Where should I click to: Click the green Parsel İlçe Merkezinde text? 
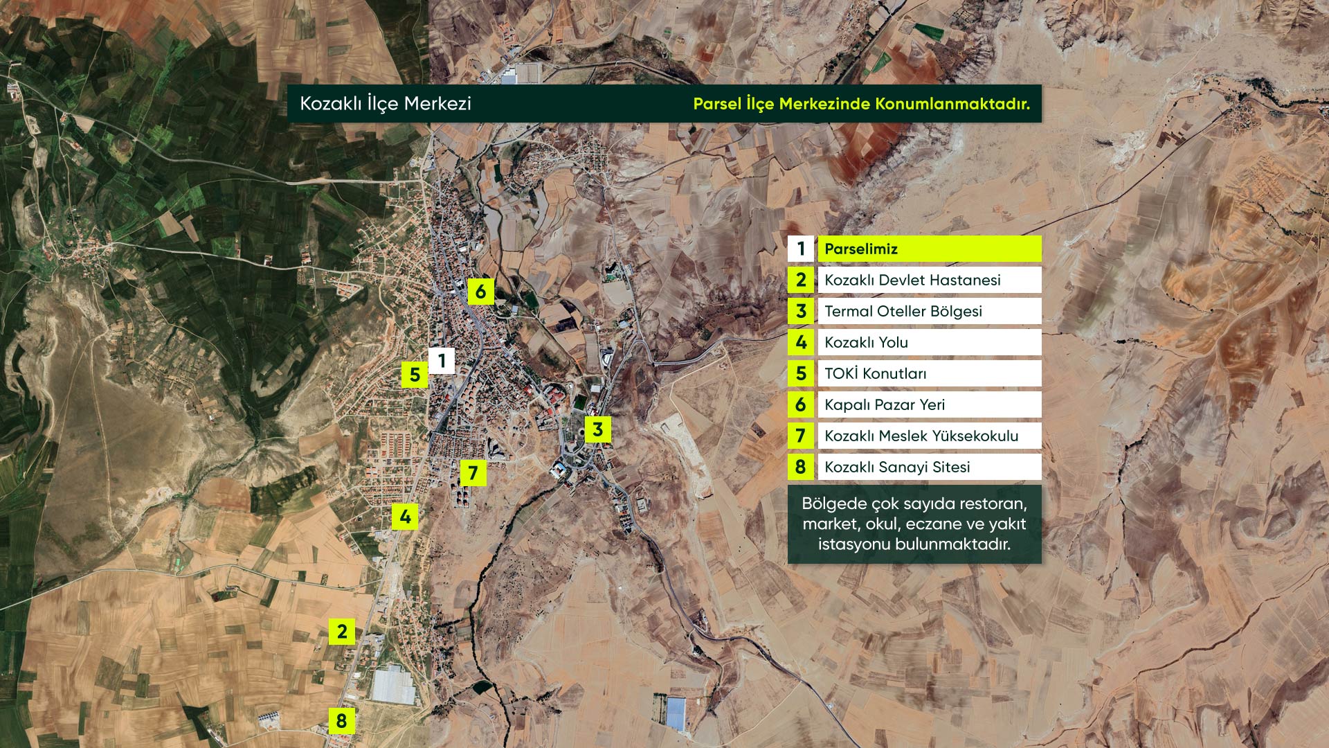tap(861, 105)
